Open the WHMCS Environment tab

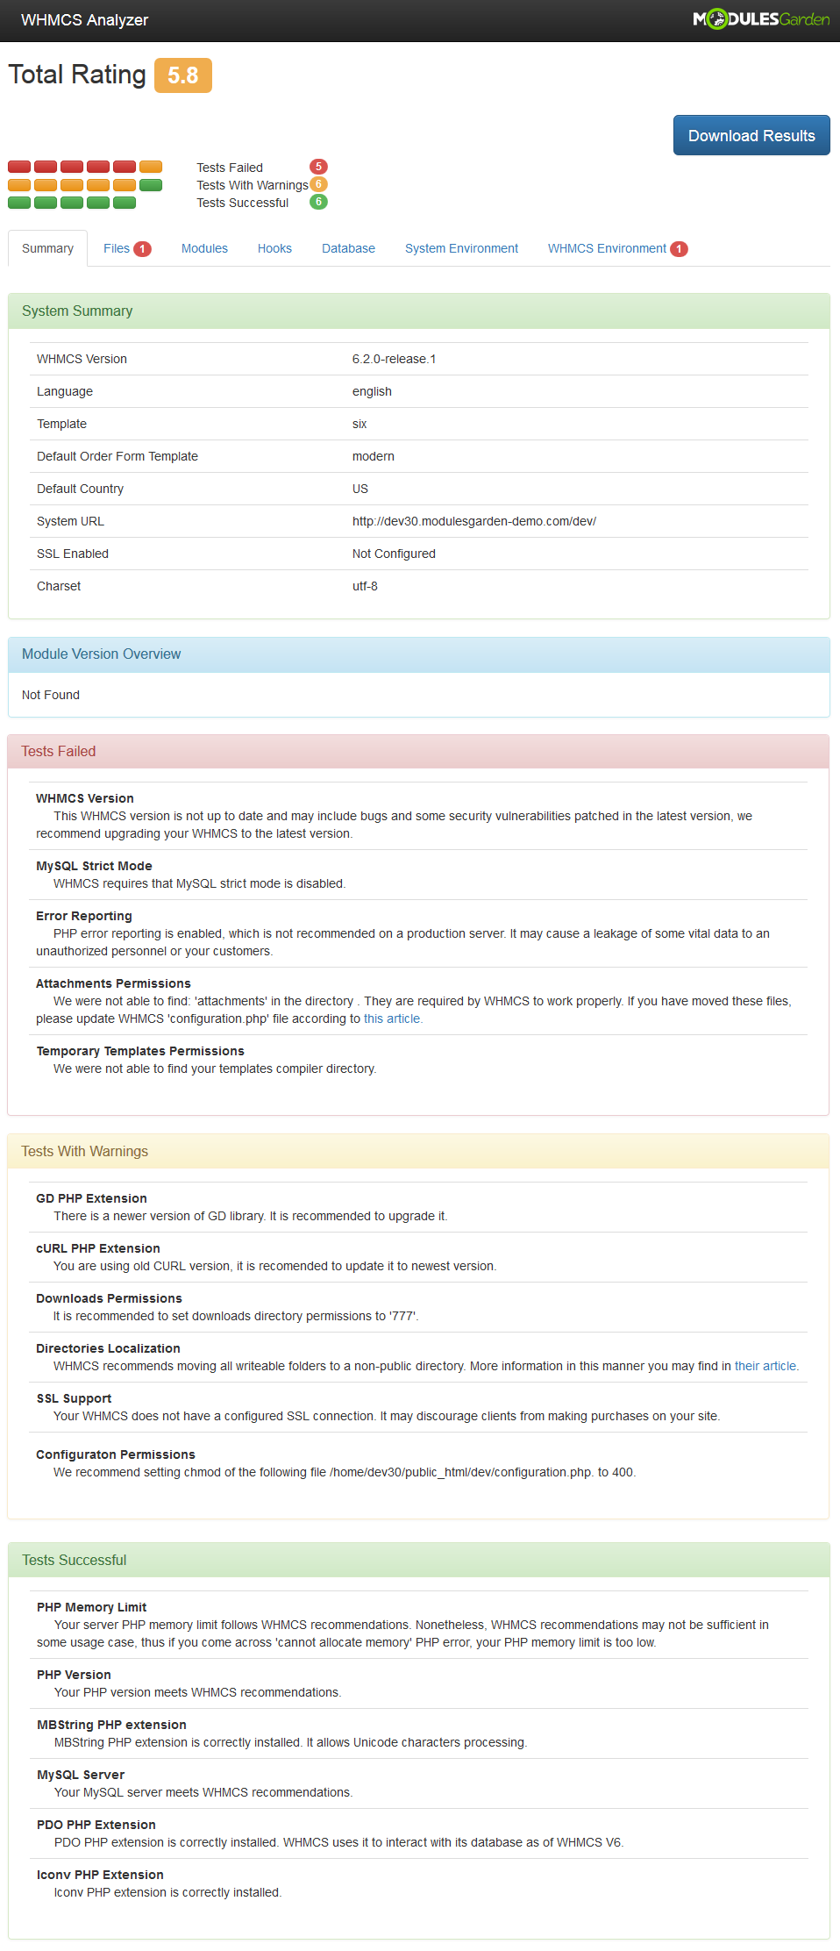pyautogui.click(x=617, y=248)
